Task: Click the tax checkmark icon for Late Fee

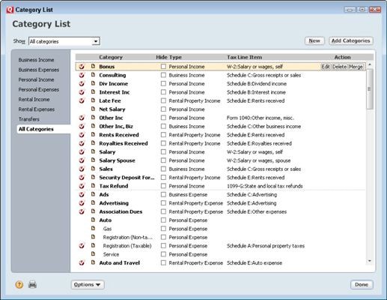Action: (82, 100)
